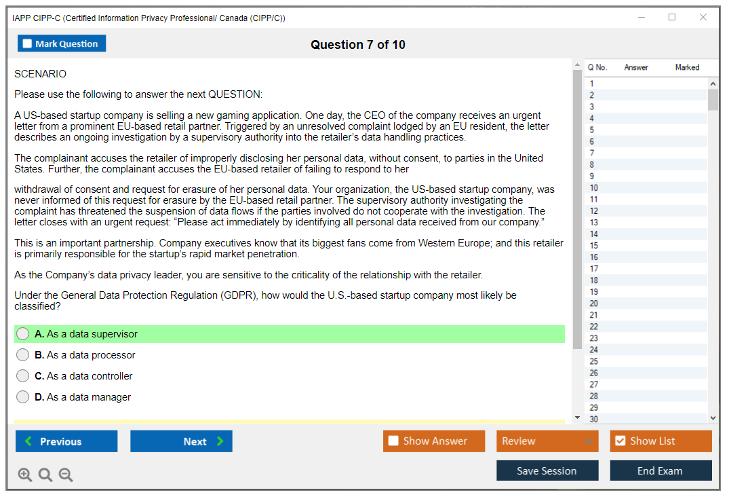Jump to question 10 in the list
This screenshot has width=729, height=499.
[644, 188]
